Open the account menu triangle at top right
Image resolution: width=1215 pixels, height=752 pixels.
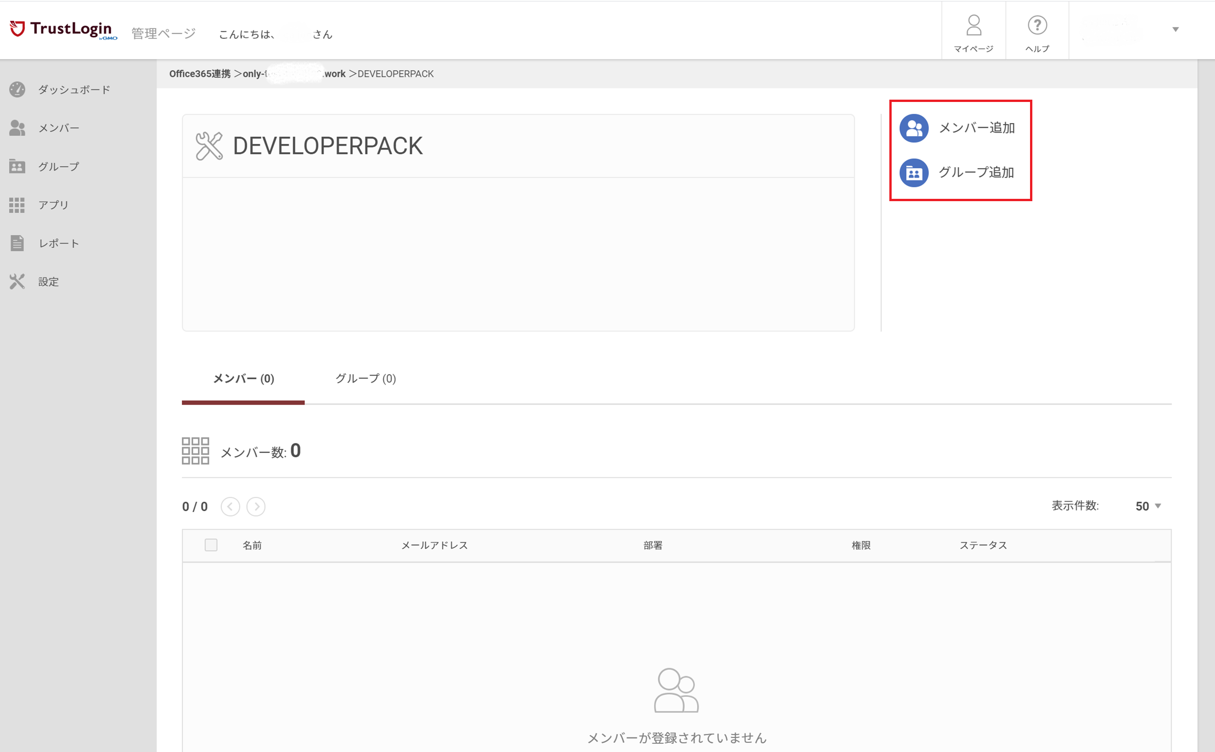[1175, 30]
